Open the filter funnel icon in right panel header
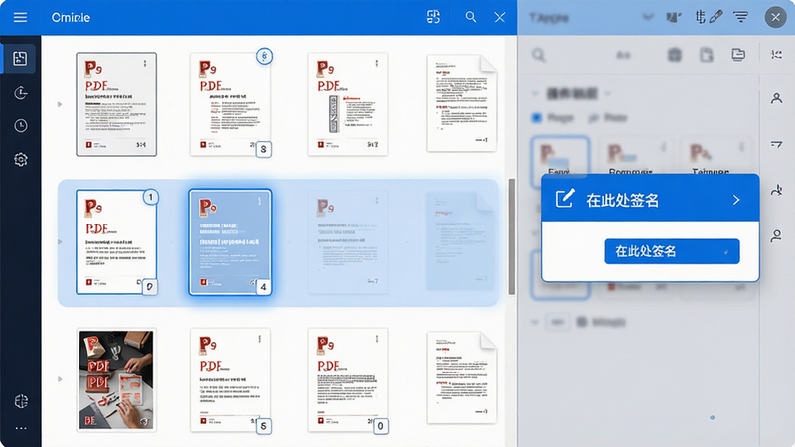 [x=740, y=17]
